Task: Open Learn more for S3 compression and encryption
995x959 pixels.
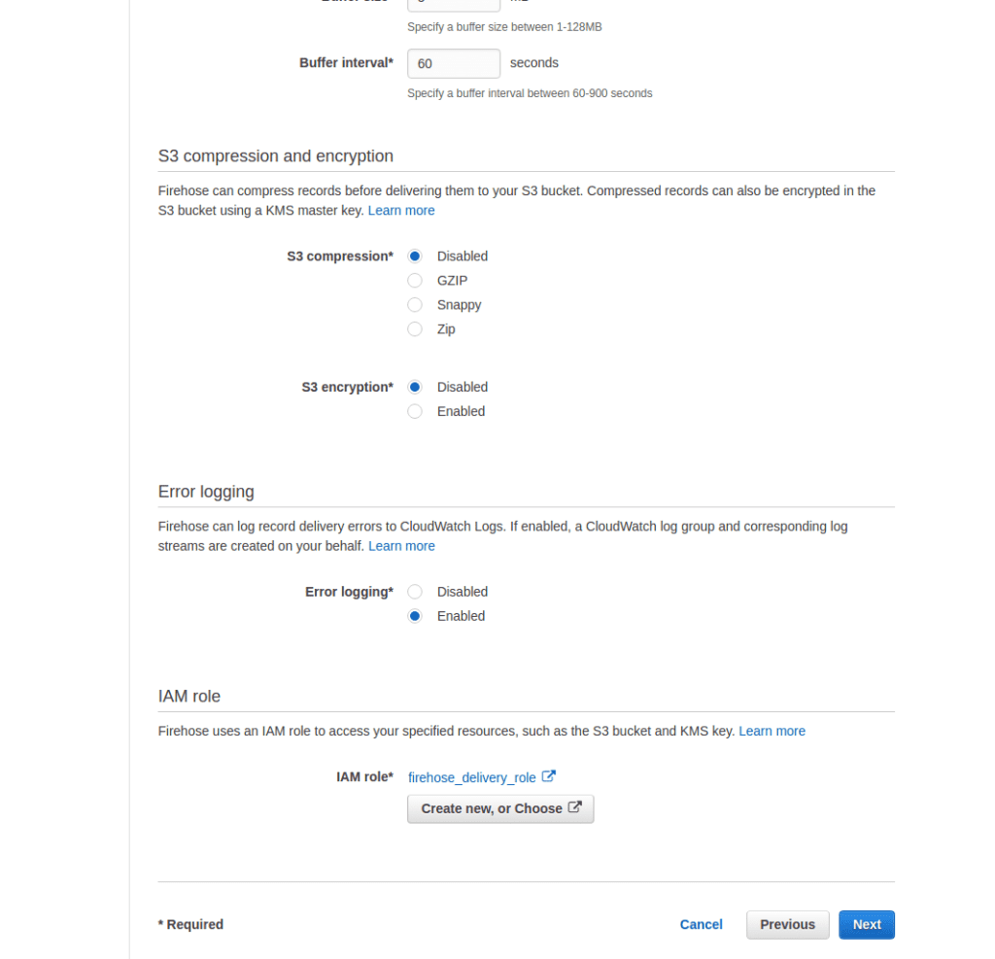Action: pos(401,210)
